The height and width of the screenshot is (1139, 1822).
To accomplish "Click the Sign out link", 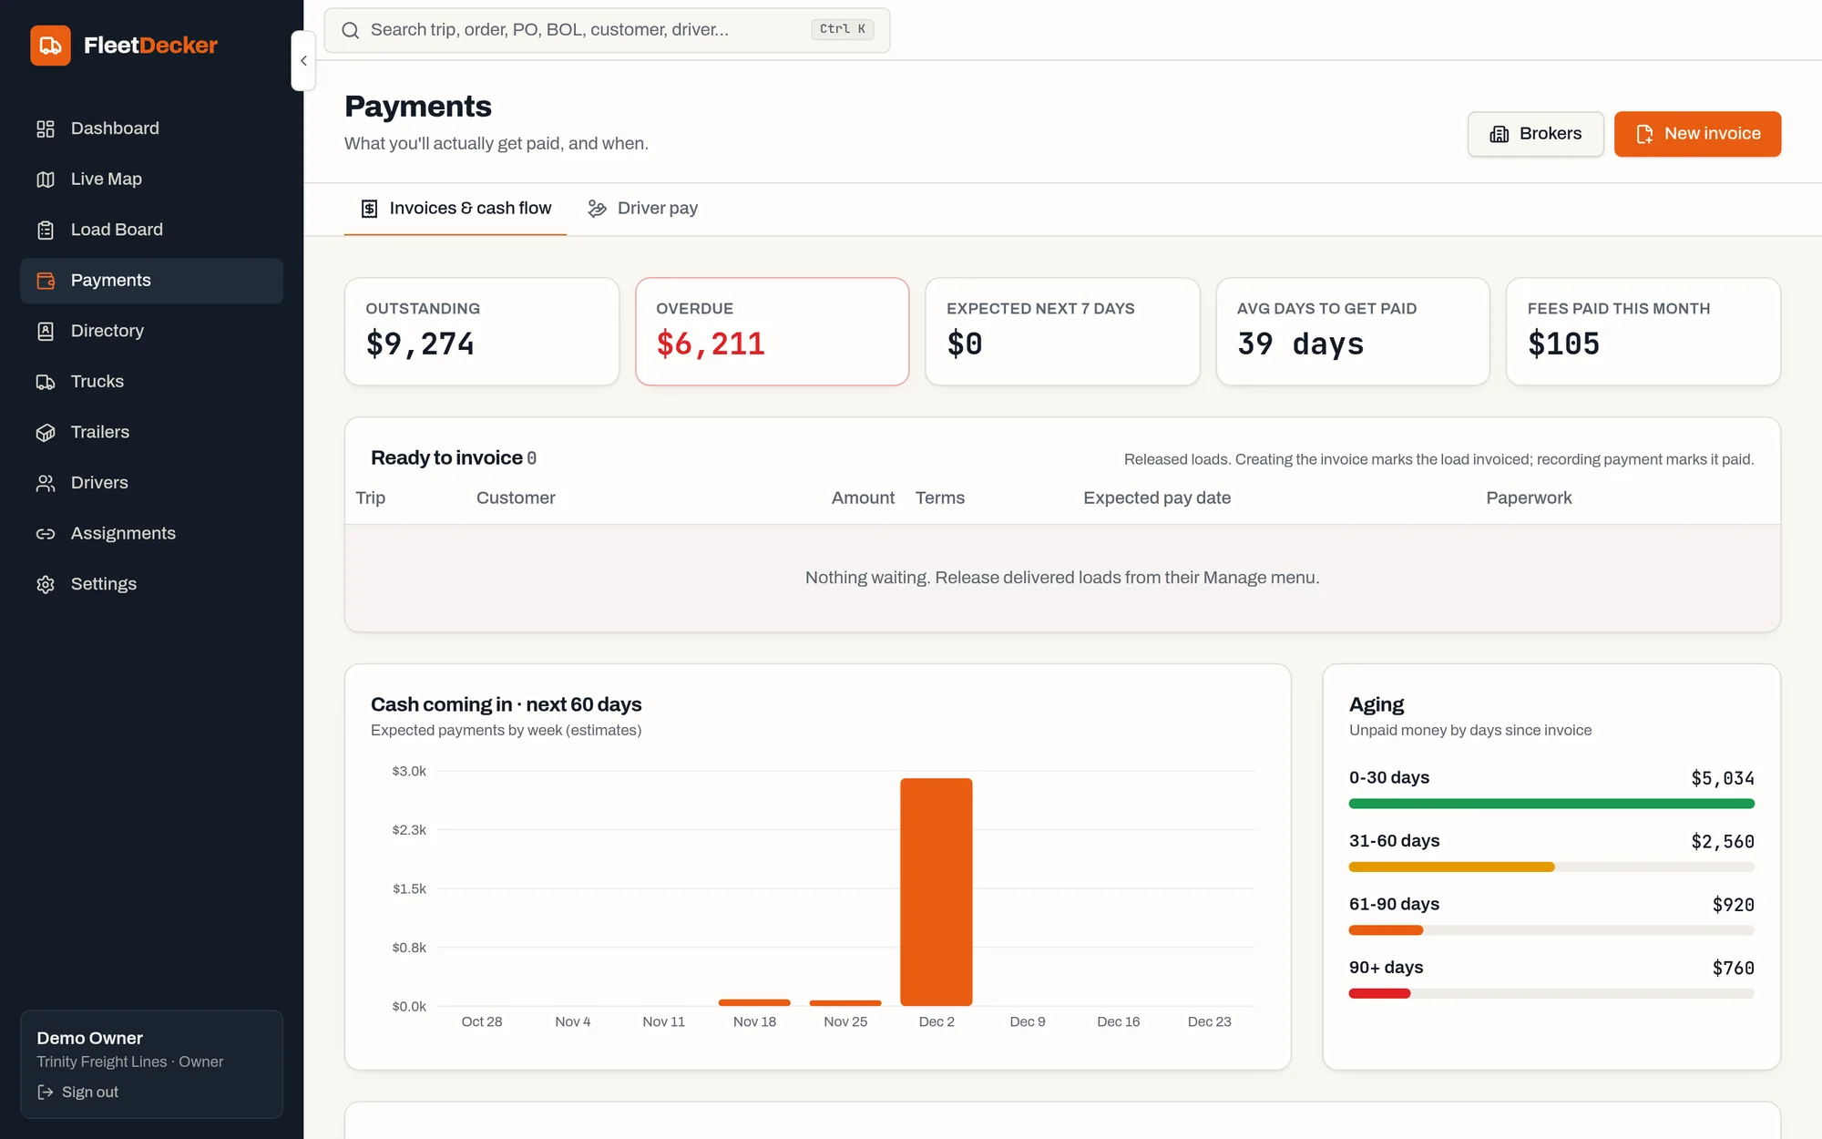I will point(77,1092).
